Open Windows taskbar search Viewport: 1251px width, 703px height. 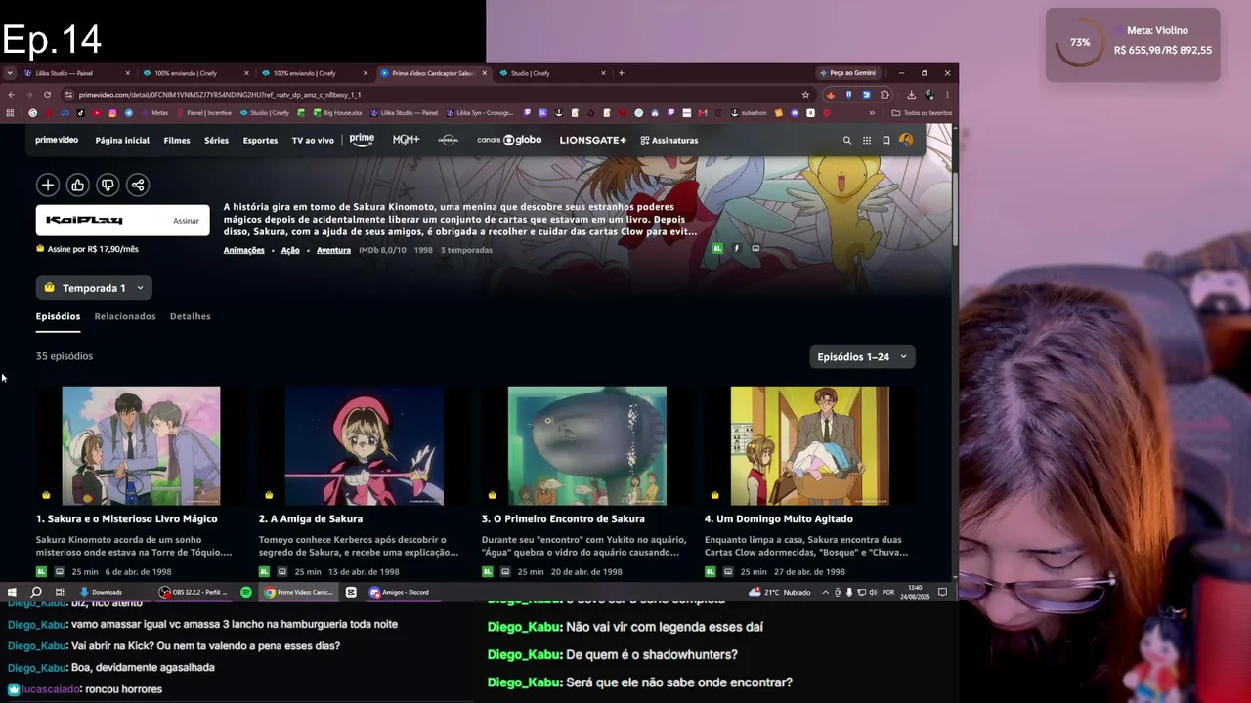pos(36,592)
